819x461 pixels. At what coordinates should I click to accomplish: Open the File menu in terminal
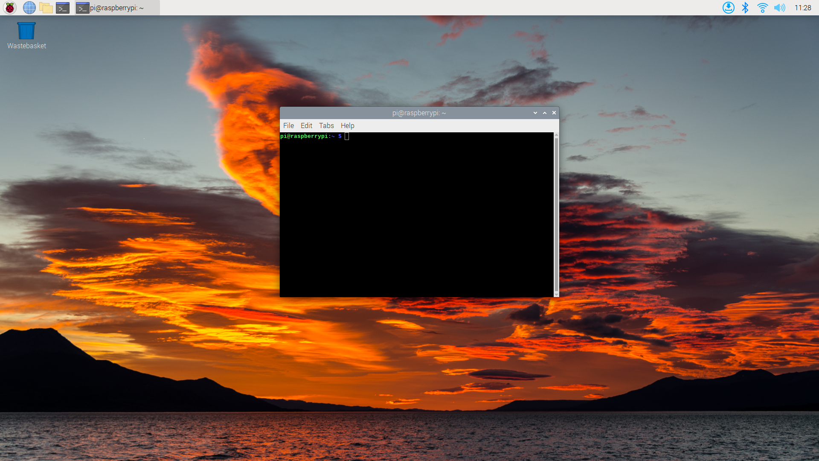click(x=288, y=125)
